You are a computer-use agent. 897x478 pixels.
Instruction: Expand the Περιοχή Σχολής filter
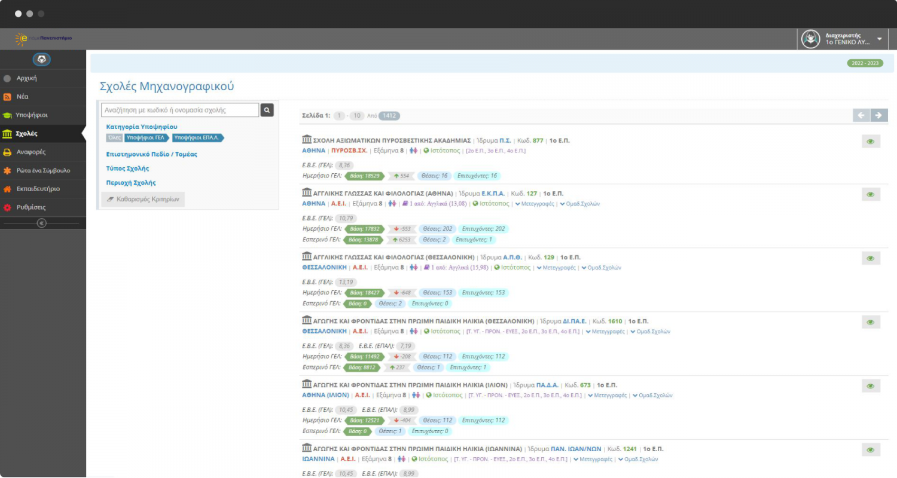[131, 183]
